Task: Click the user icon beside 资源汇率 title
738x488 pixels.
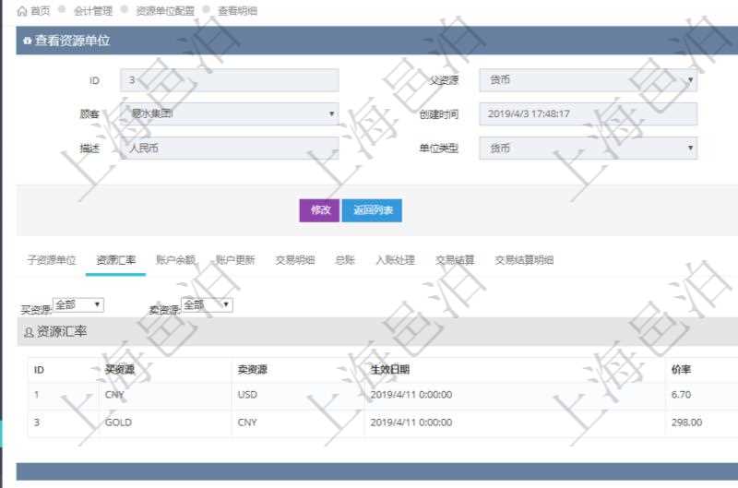Action: 29,332
